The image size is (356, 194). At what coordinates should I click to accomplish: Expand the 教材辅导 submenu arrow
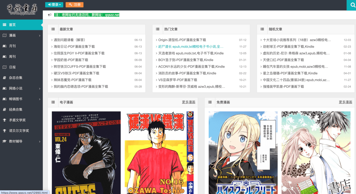coord(40,141)
